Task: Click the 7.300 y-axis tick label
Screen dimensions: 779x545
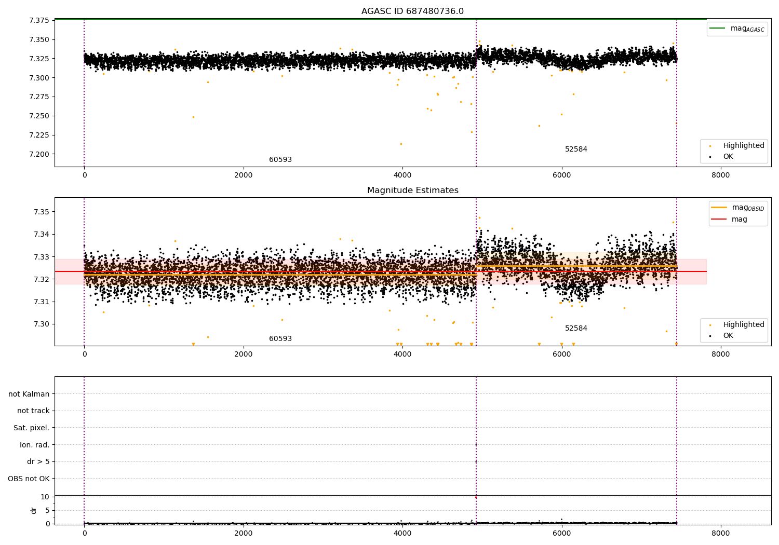Action: (x=39, y=78)
